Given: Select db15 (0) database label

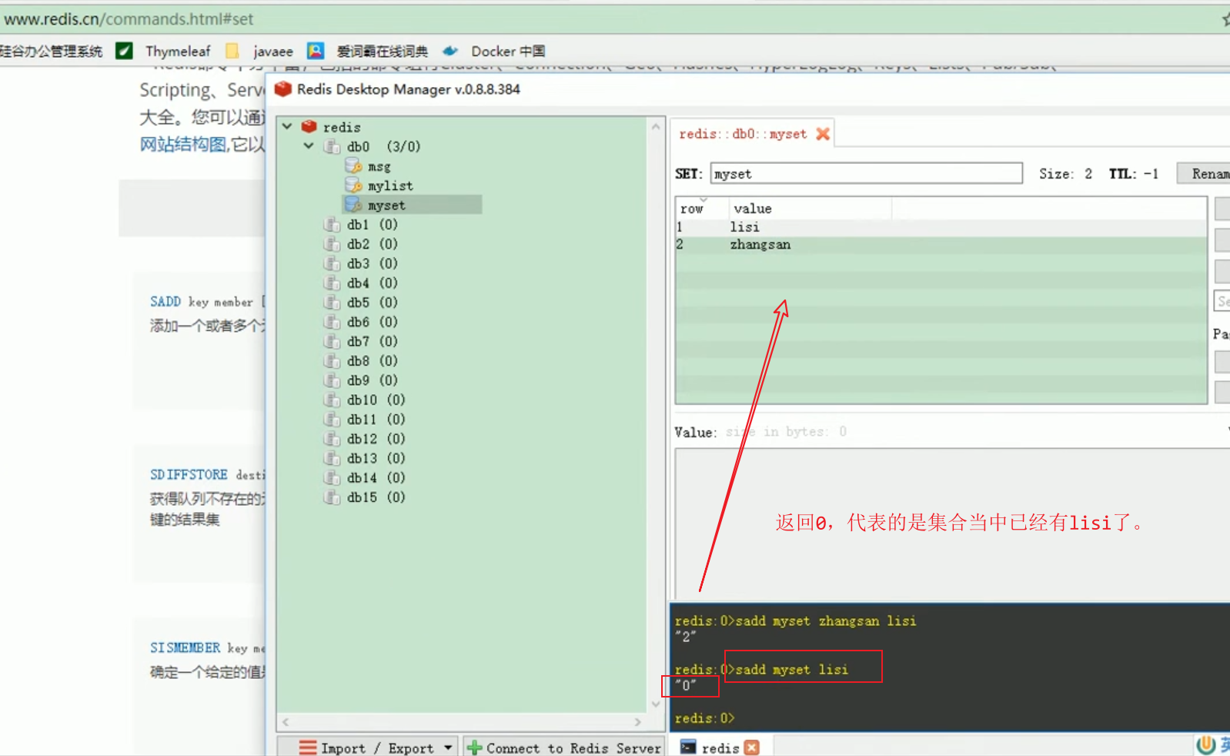Looking at the screenshot, I should (x=376, y=497).
